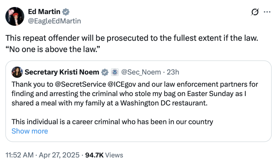Open the @SecretService mention
Image resolution: width=278 pixels, height=164 pixels.
[80, 84]
